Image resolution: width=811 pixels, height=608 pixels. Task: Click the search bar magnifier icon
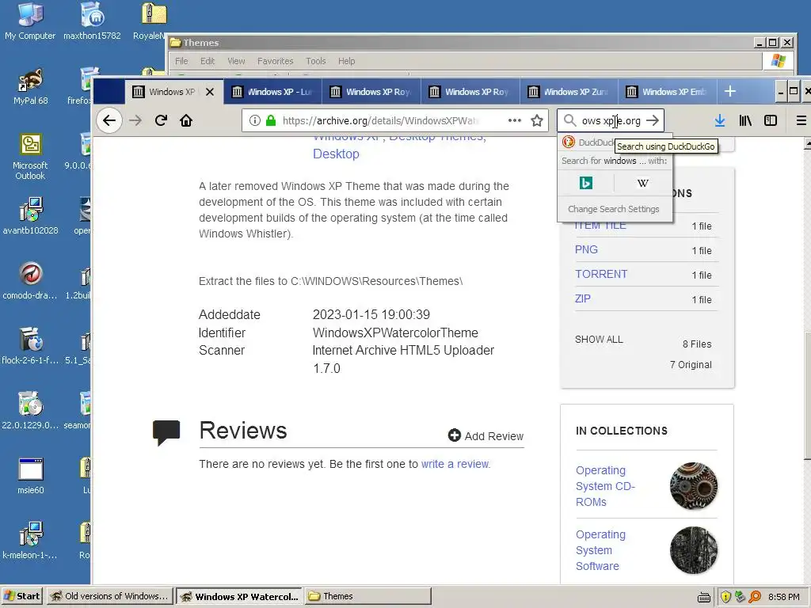[569, 120]
